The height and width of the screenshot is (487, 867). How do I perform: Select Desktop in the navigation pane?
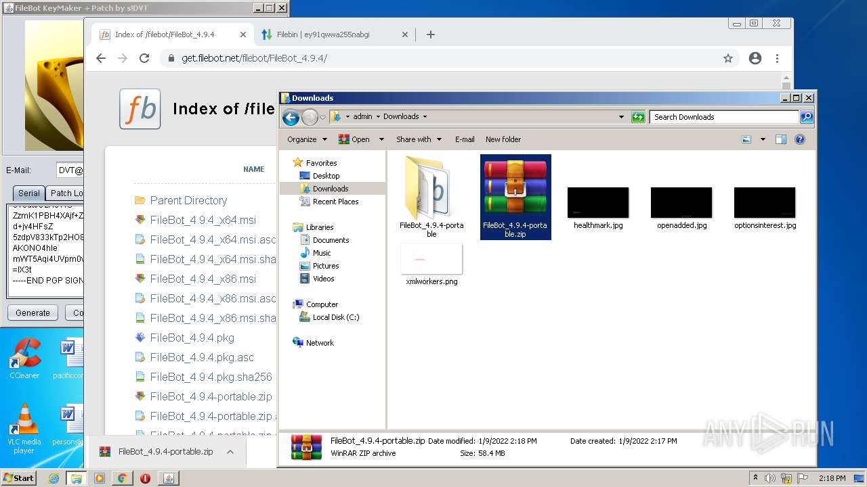[x=326, y=176]
